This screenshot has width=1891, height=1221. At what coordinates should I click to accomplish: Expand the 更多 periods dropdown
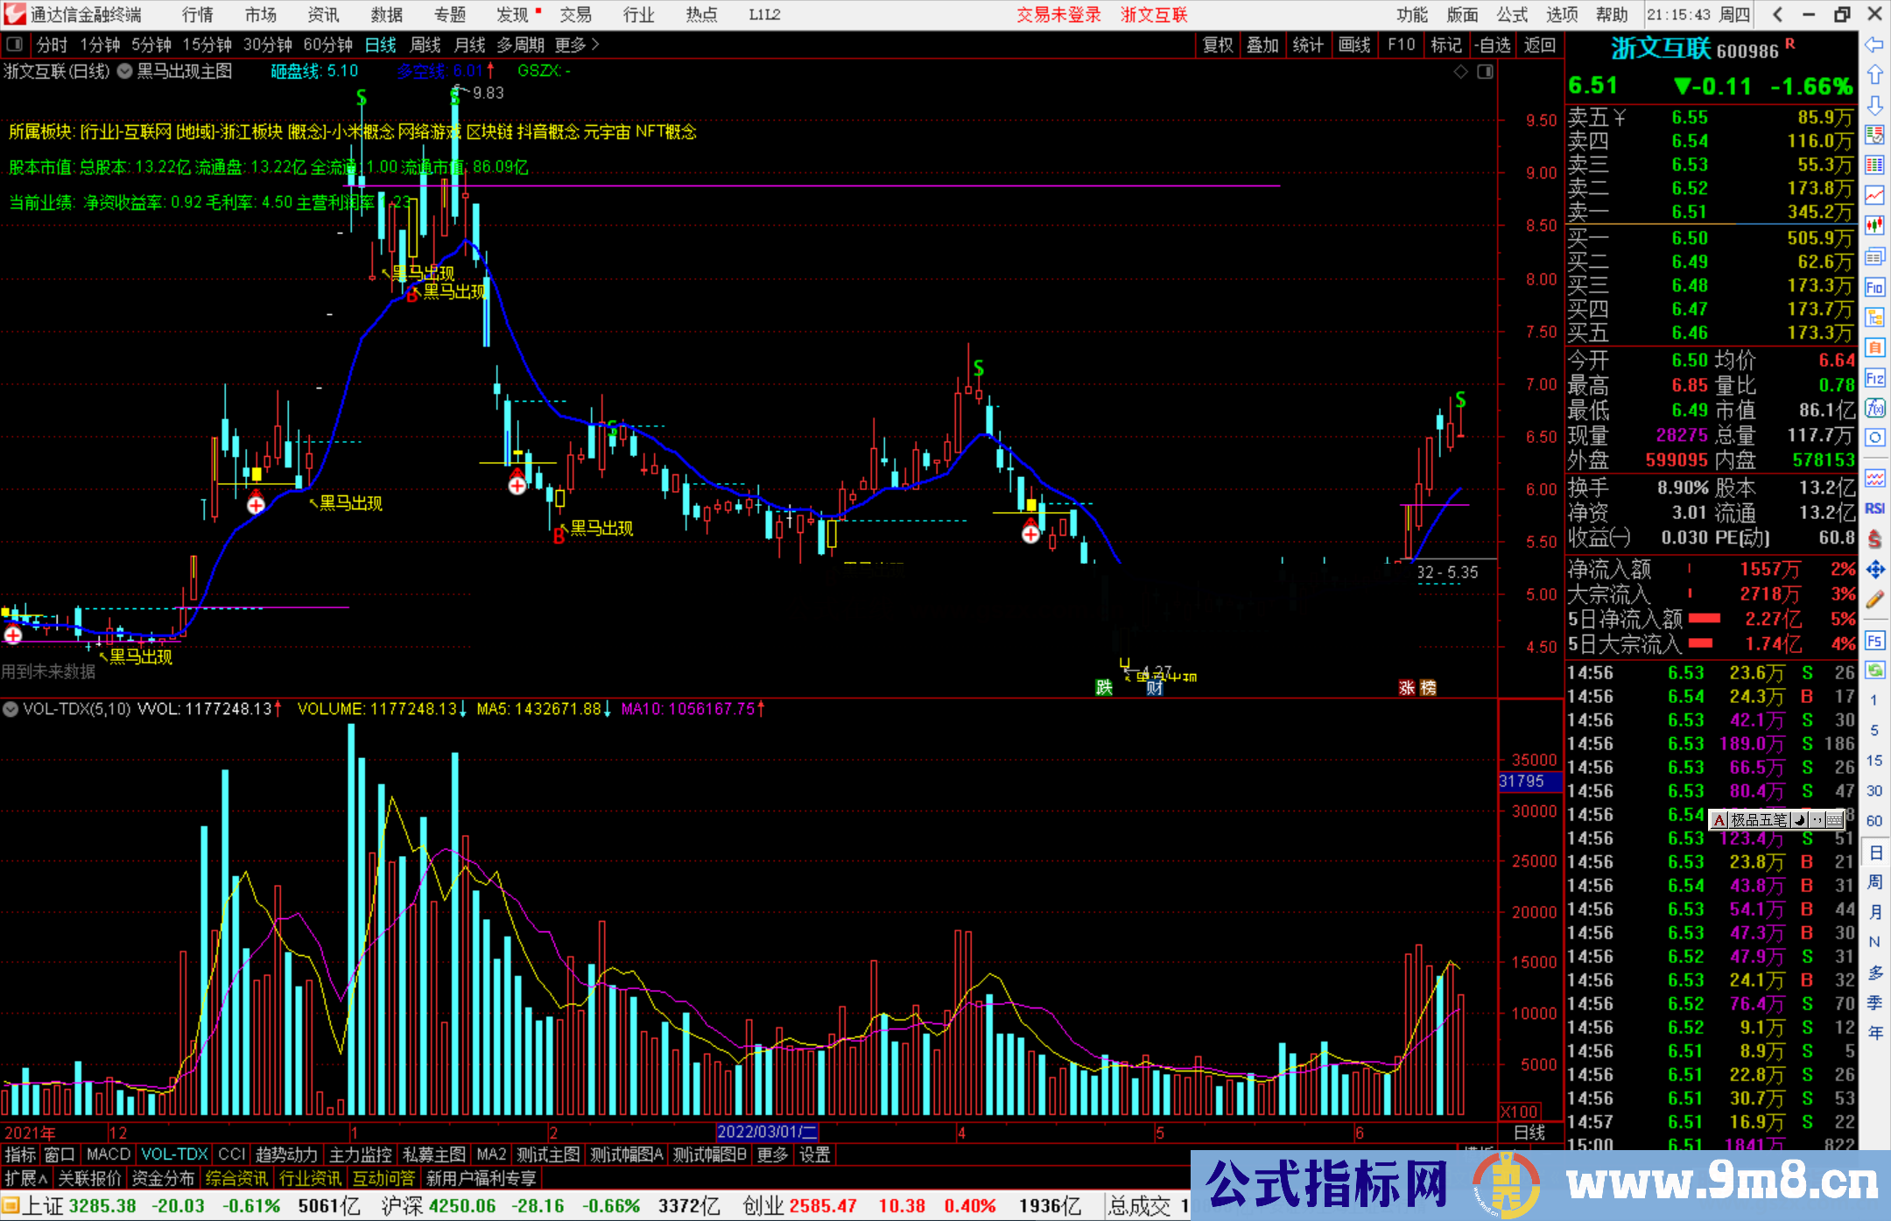(x=577, y=45)
